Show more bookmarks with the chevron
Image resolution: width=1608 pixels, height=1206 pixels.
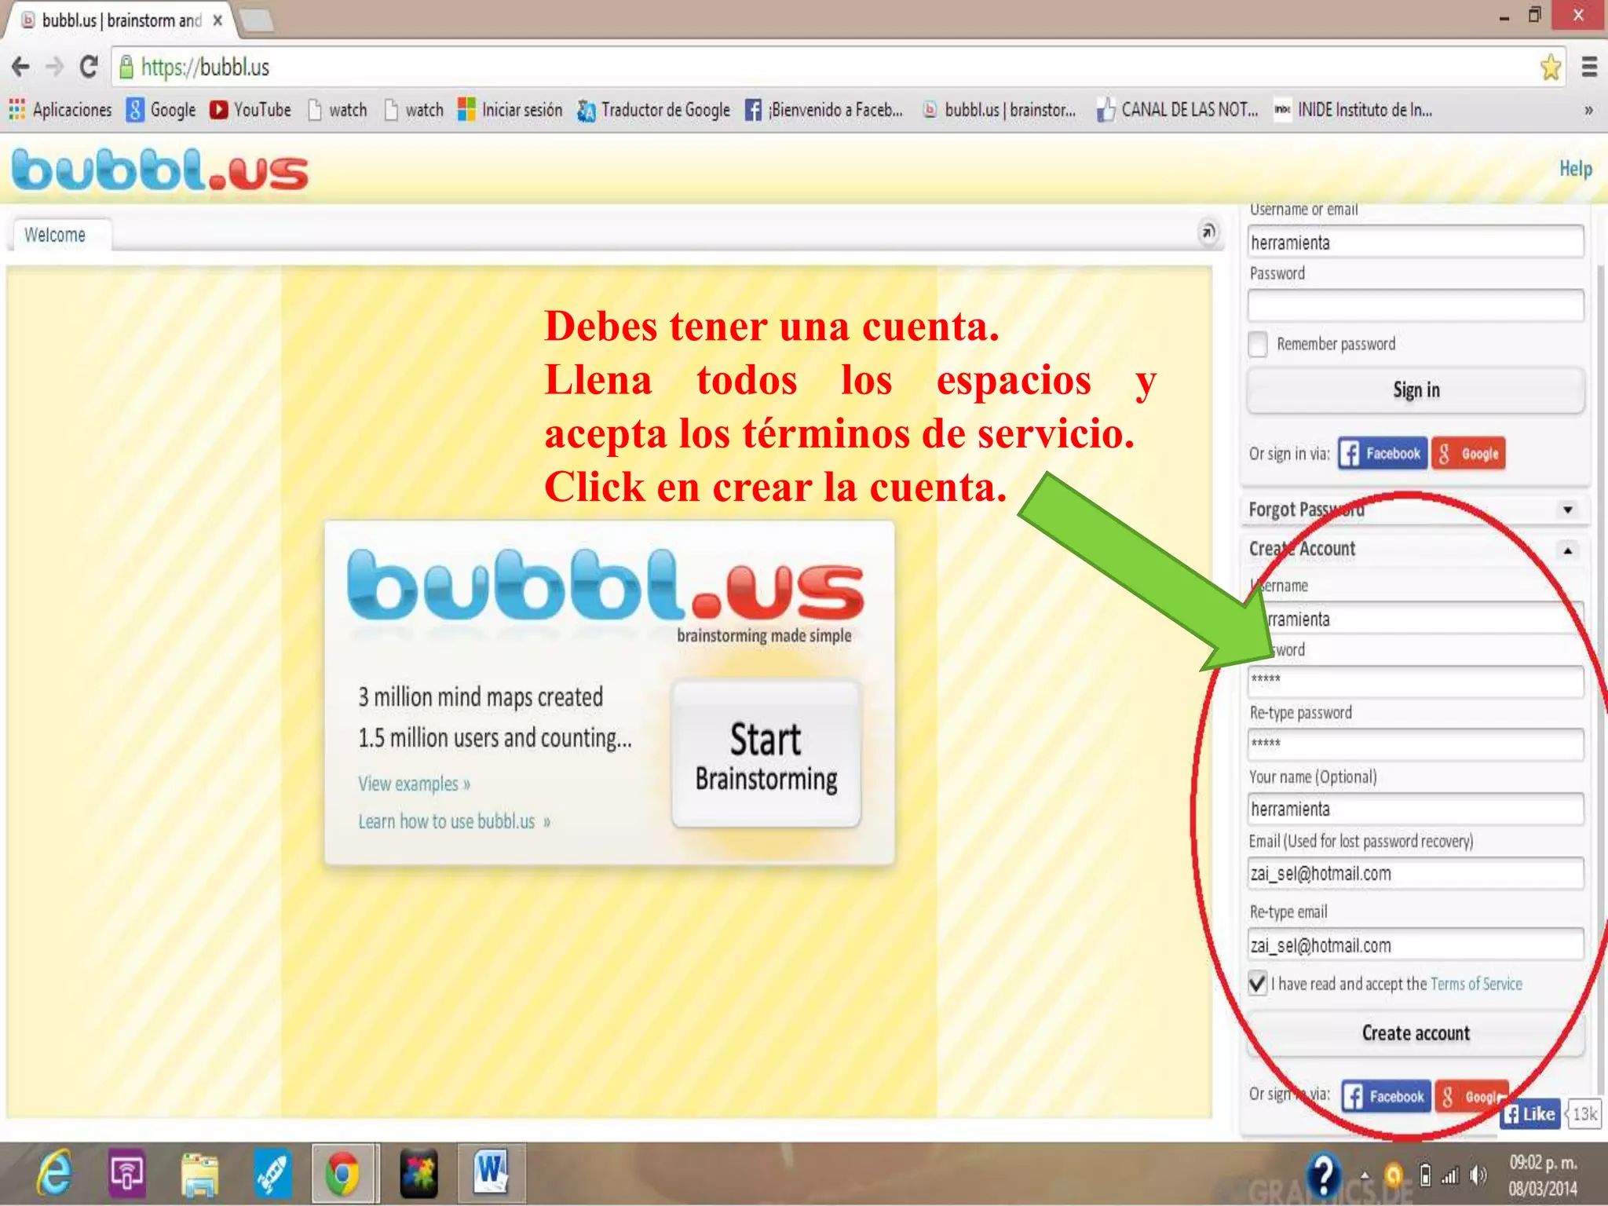point(1588,111)
